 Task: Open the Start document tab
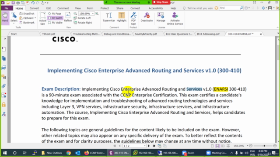[x=14, y=34]
